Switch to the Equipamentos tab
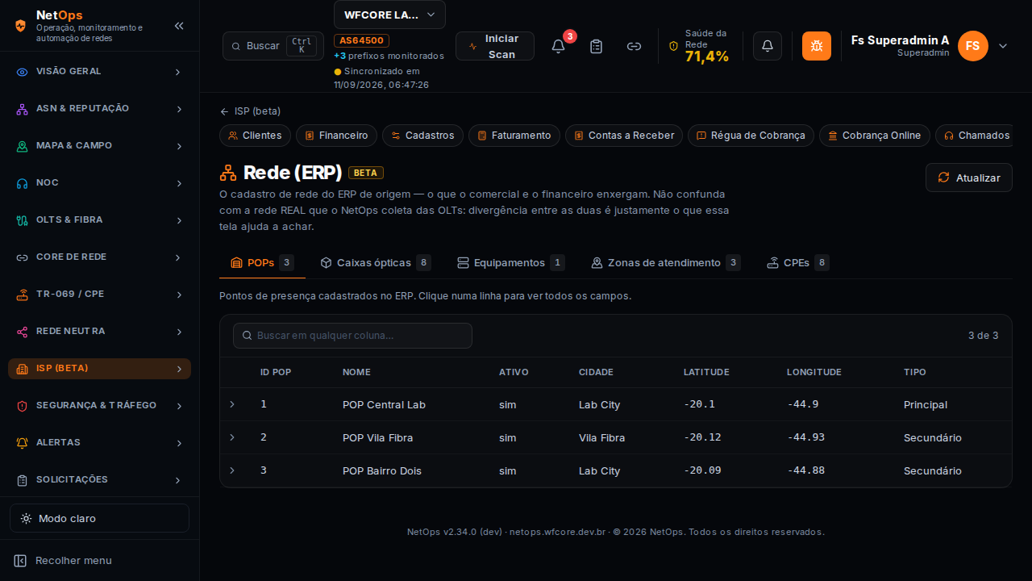The width and height of the screenshot is (1032, 581). coord(511,263)
